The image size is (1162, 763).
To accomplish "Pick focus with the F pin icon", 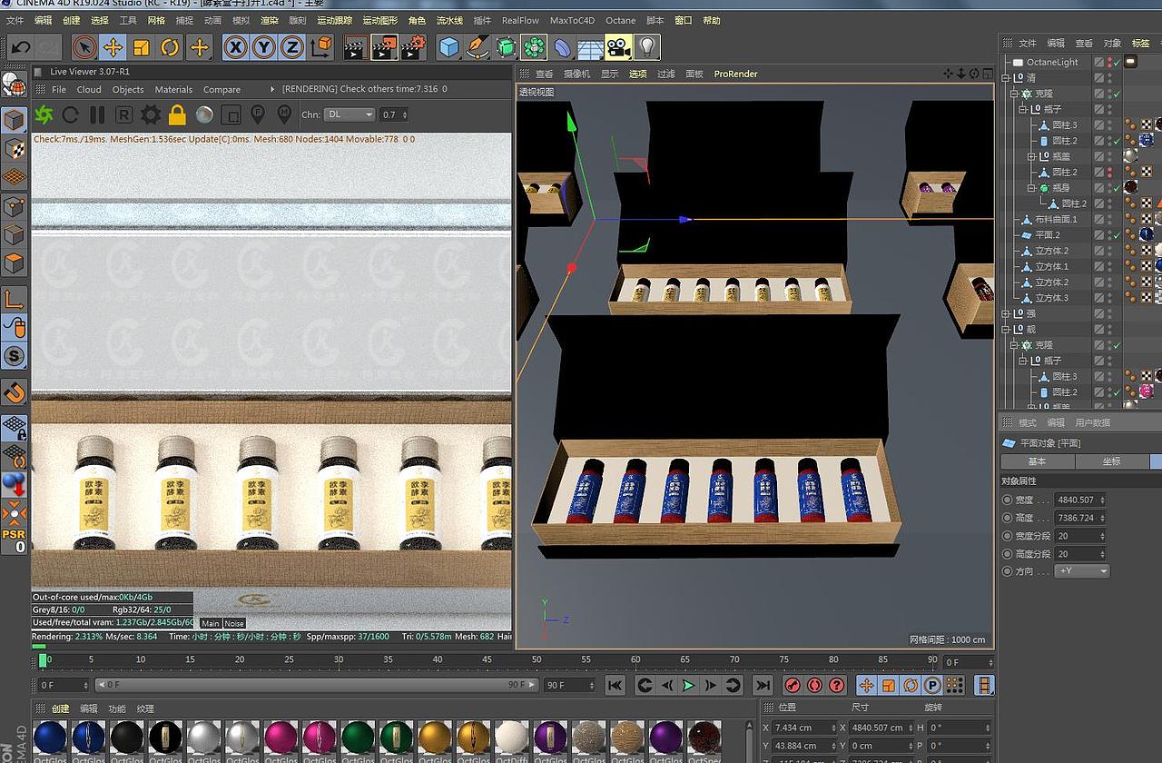I will pyautogui.click(x=258, y=114).
